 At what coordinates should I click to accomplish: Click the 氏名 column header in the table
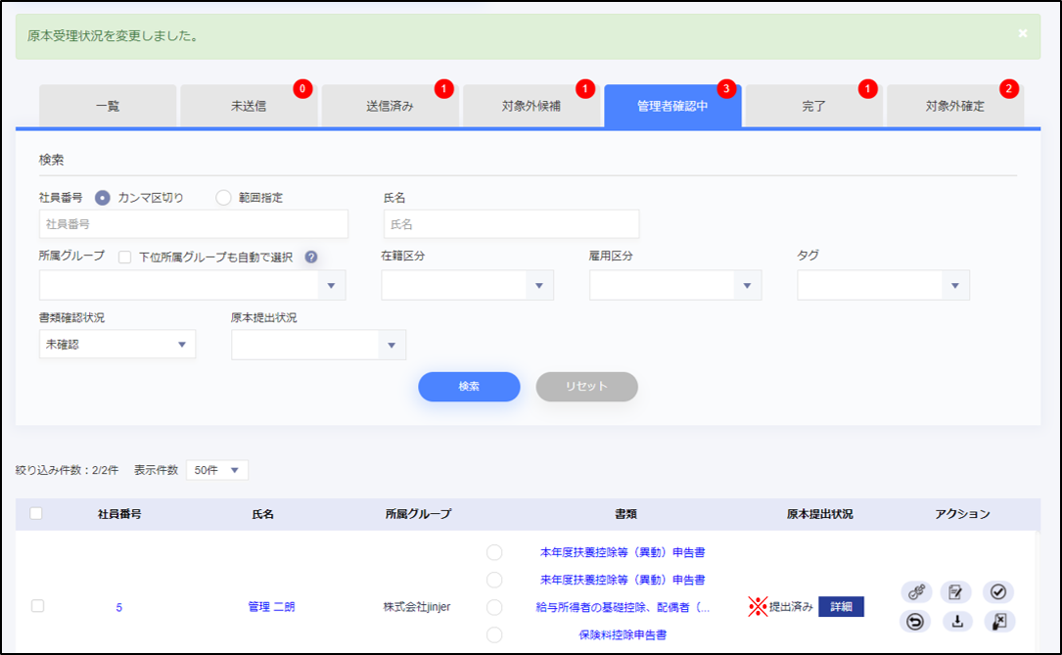pos(262,514)
